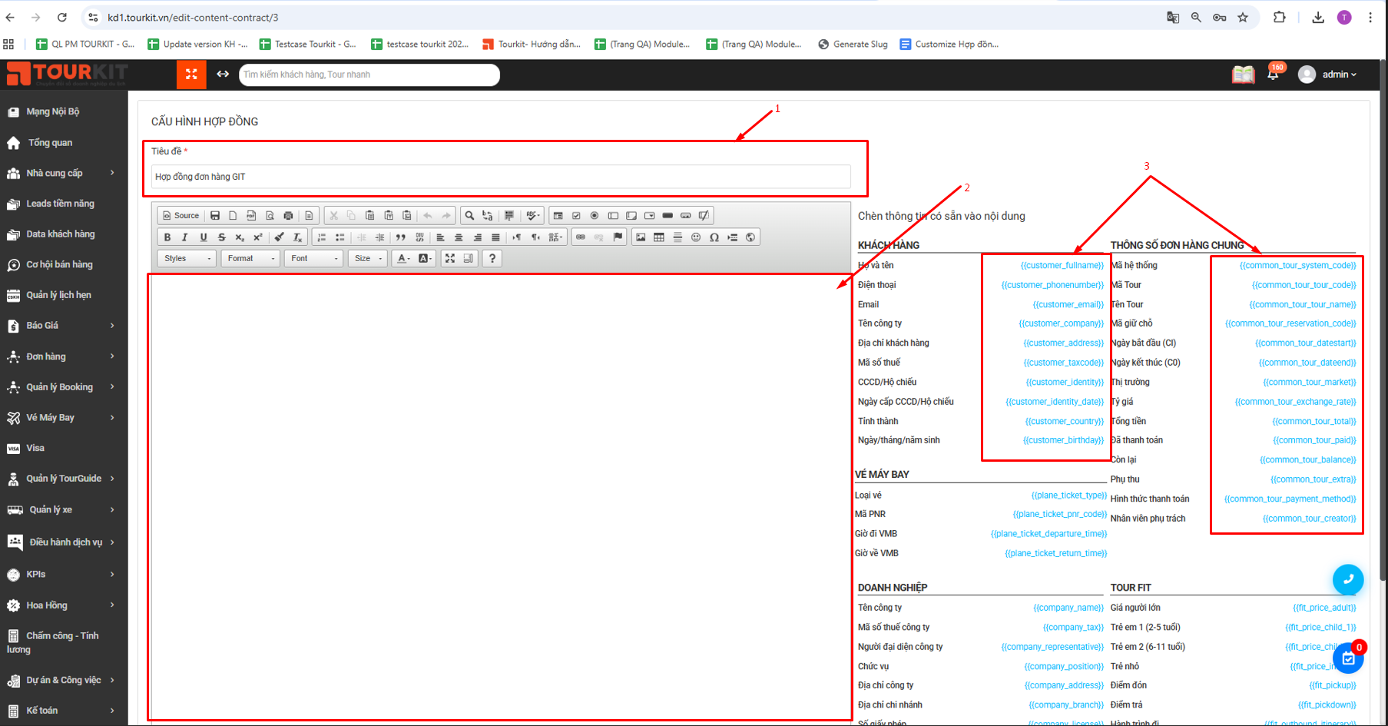Image resolution: width=1388 pixels, height=726 pixels.
Task: Click the {{common_tour_total}} placeholder
Action: pyautogui.click(x=1313, y=421)
